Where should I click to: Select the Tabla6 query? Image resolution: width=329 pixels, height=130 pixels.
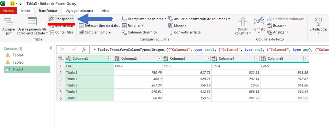(27, 62)
